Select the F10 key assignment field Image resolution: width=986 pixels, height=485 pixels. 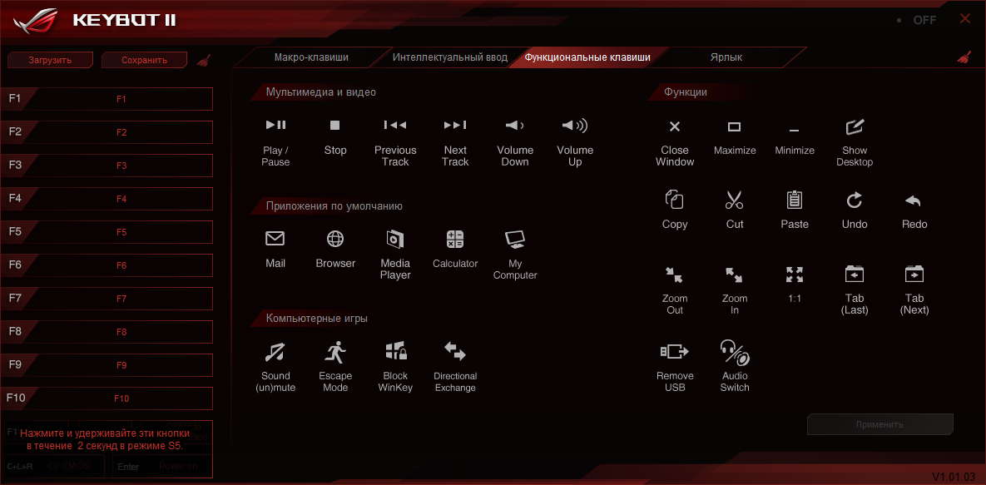122,398
